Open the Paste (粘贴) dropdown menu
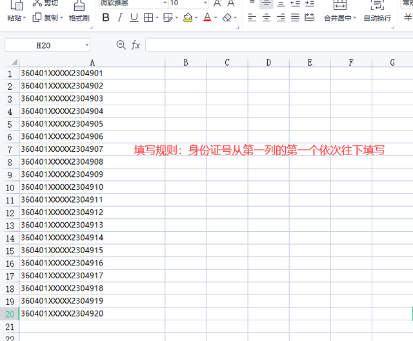Viewport: 413px width, 341px height. (25, 18)
